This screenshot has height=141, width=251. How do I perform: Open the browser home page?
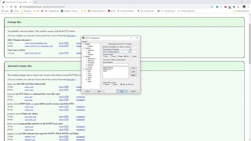pos(15,7)
